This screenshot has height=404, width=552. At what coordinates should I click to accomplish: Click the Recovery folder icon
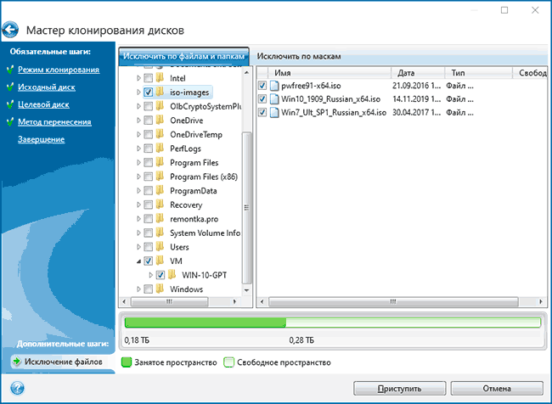coord(161,205)
